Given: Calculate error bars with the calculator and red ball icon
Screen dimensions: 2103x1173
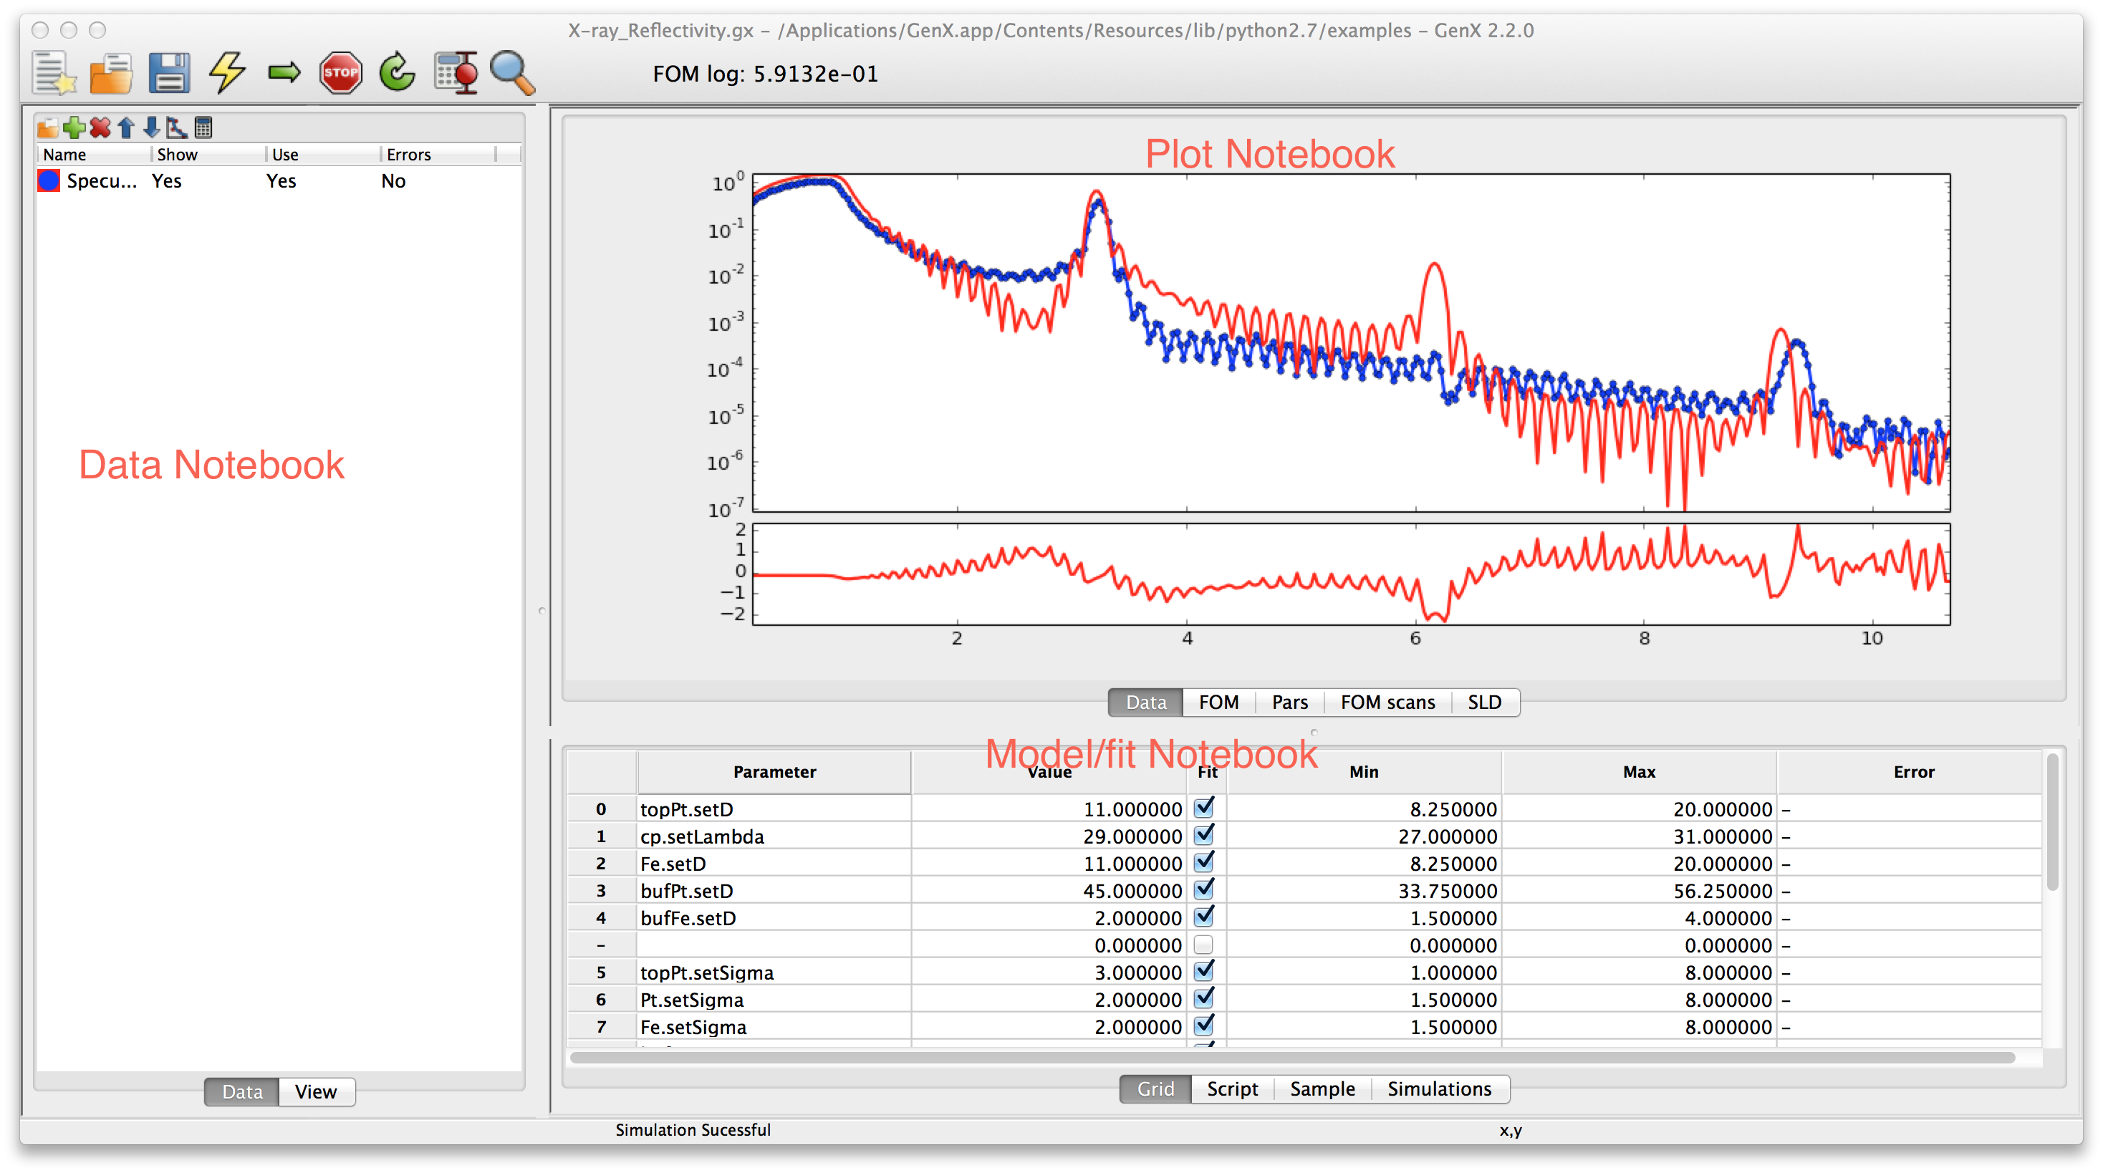Looking at the screenshot, I should (x=456, y=74).
